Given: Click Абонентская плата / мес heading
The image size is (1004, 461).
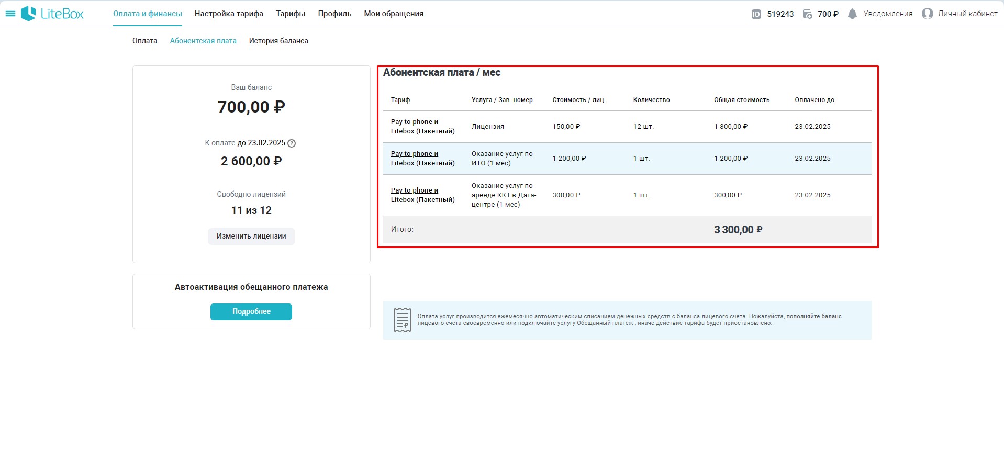Looking at the screenshot, I should 442,73.
